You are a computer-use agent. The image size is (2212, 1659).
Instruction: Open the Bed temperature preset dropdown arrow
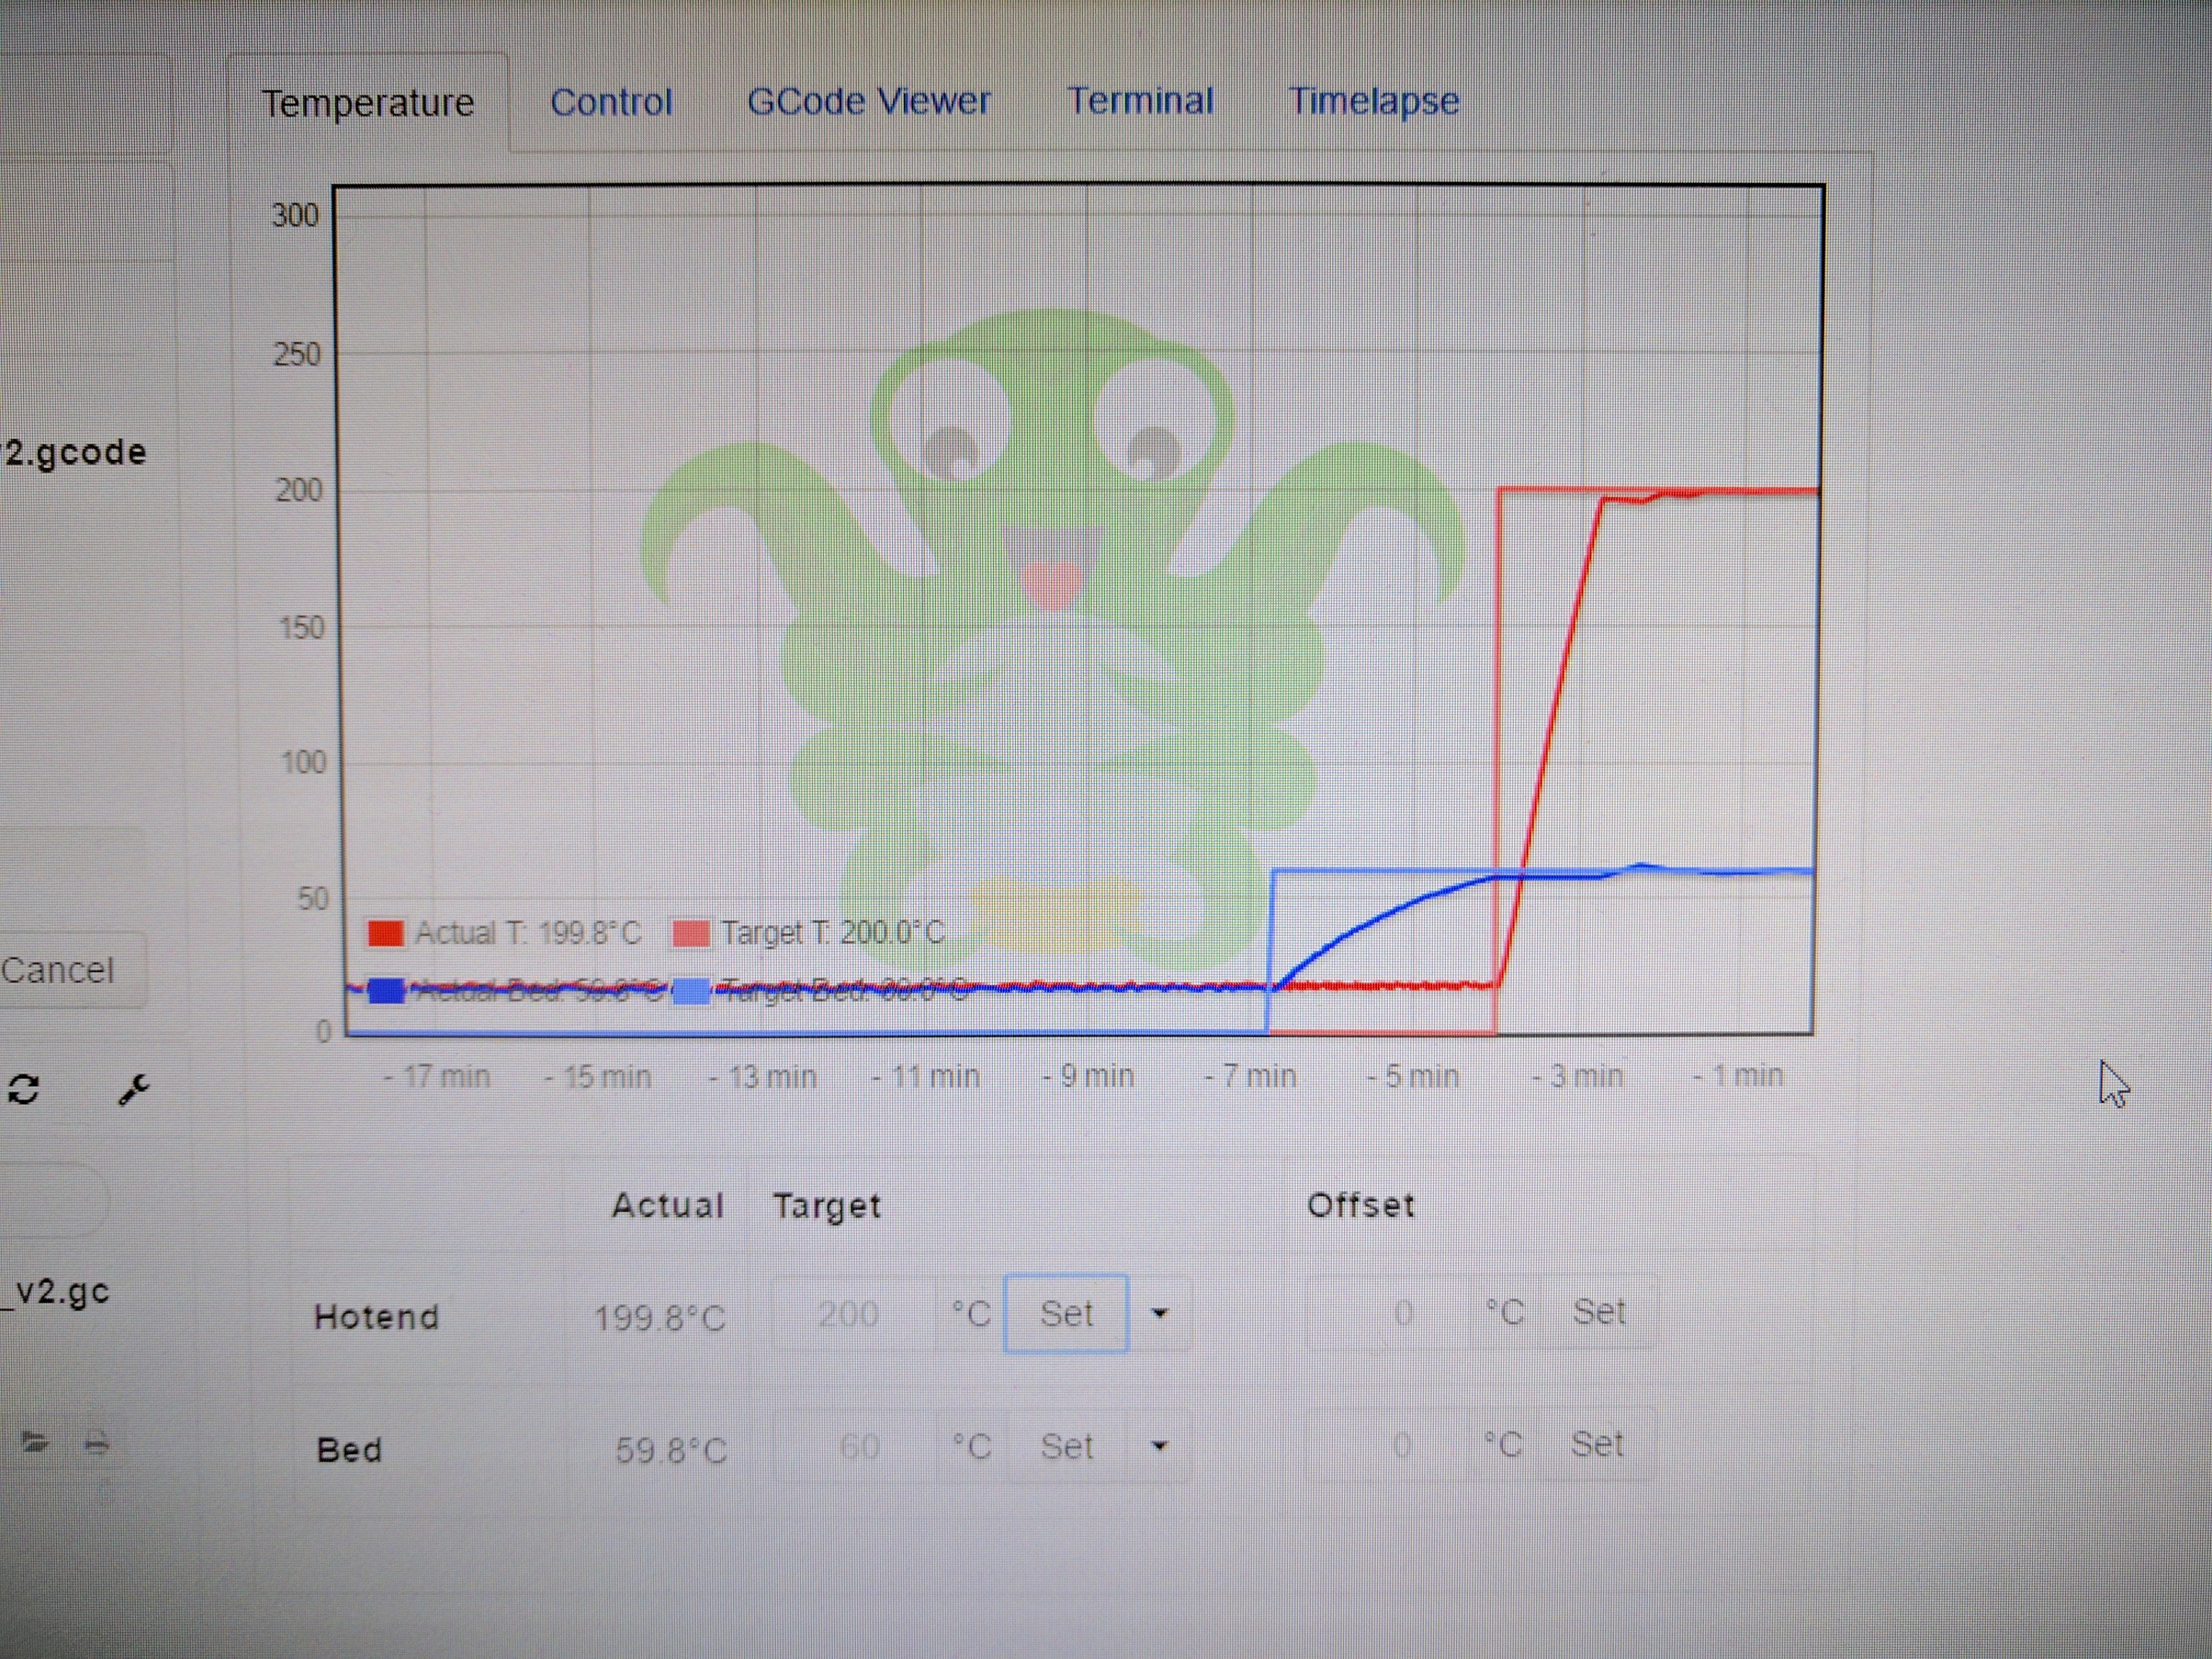point(1160,1446)
